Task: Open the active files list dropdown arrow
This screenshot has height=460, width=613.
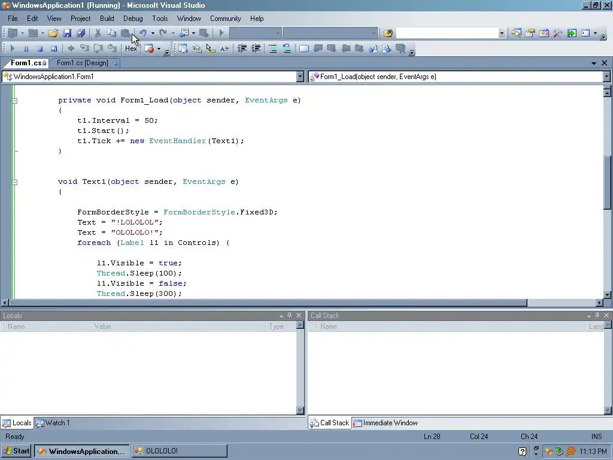Action: point(594,63)
